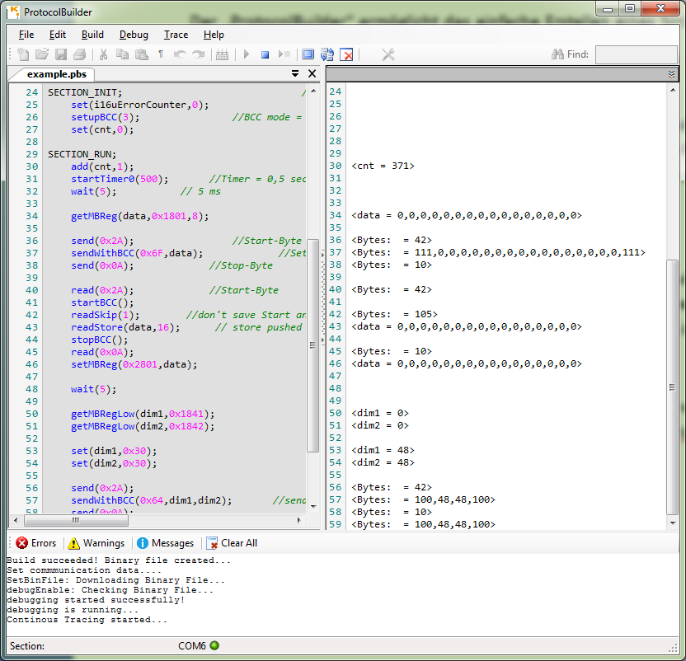Close the example.pbs document with X
Viewport: 686px width, 661px height.
click(x=312, y=73)
